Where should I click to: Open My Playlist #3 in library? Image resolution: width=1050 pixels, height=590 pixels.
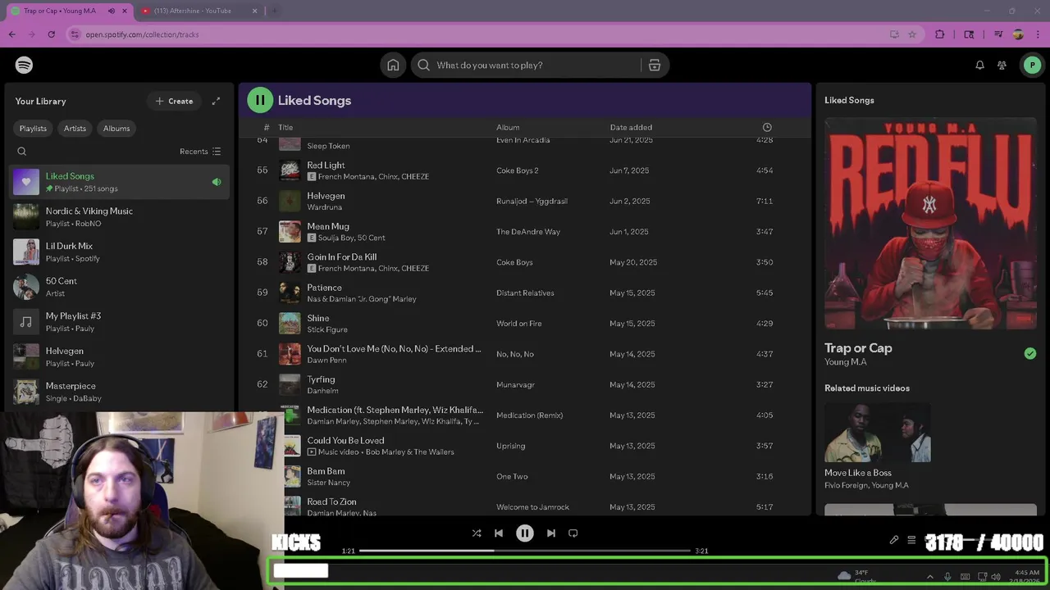pos(120,322)
